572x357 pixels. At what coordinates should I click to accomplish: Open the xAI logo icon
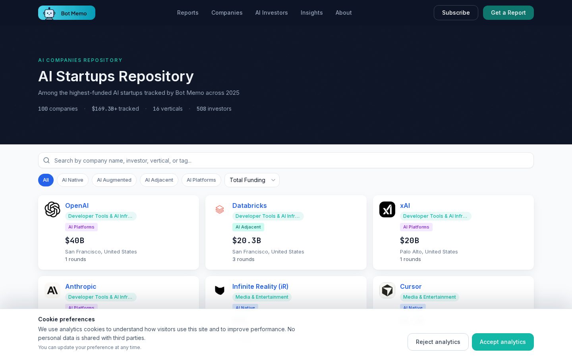[387, 209]
